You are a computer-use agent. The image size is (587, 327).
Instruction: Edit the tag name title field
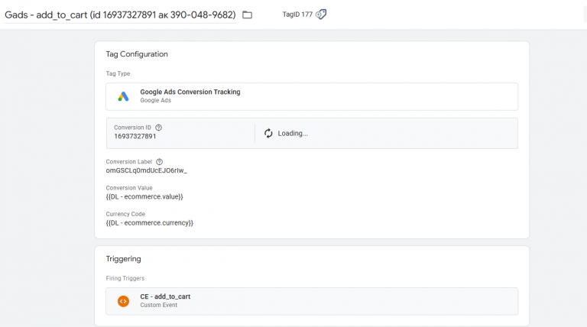point(120,15)
